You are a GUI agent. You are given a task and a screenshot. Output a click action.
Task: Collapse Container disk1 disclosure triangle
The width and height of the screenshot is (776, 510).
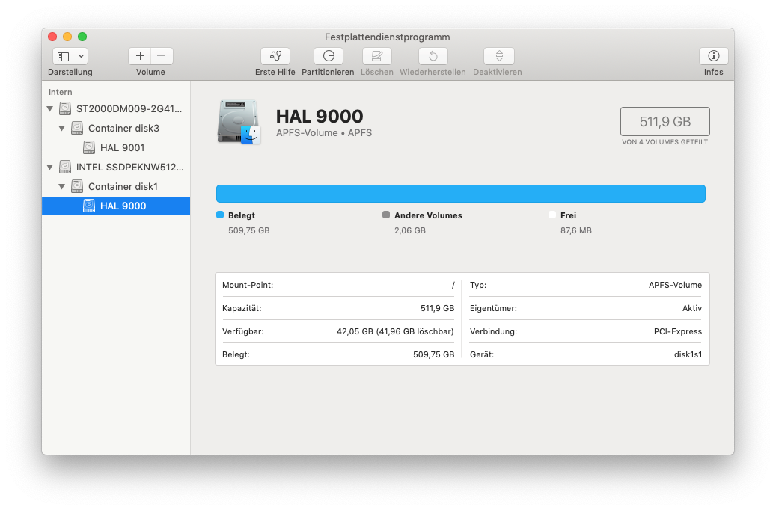[x=62, y=186]
